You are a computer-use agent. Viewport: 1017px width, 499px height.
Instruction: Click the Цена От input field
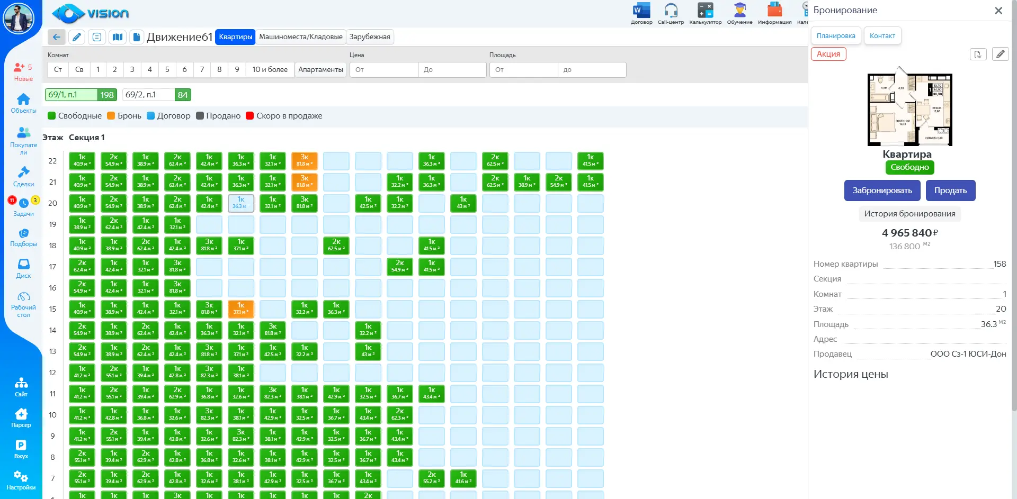pos(384,70)
